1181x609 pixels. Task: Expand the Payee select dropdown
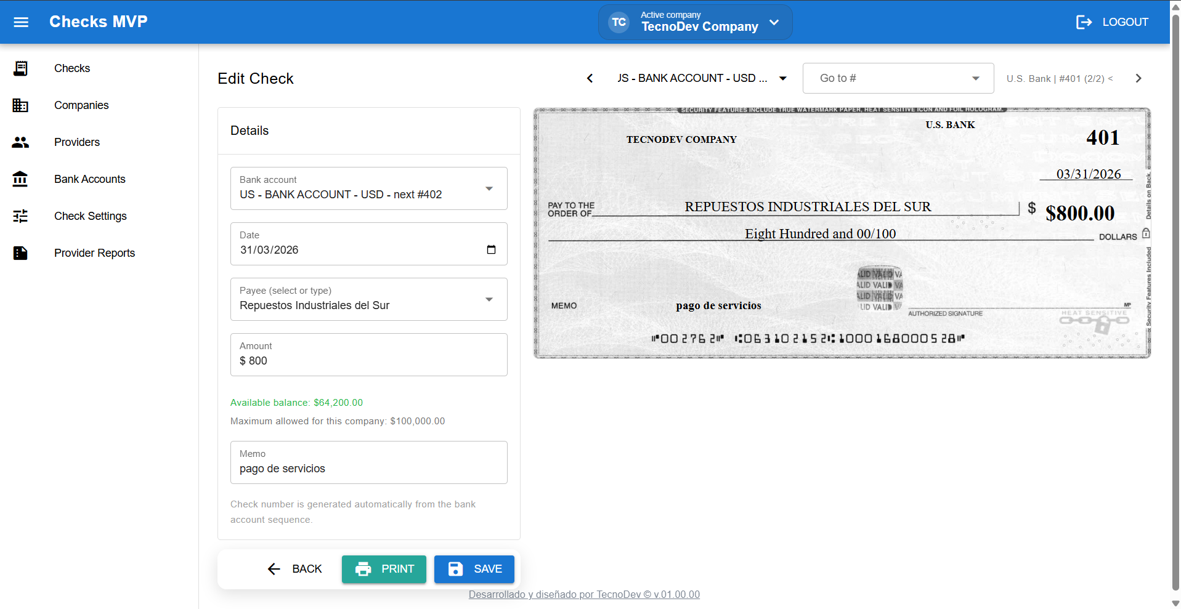[489, 299]
